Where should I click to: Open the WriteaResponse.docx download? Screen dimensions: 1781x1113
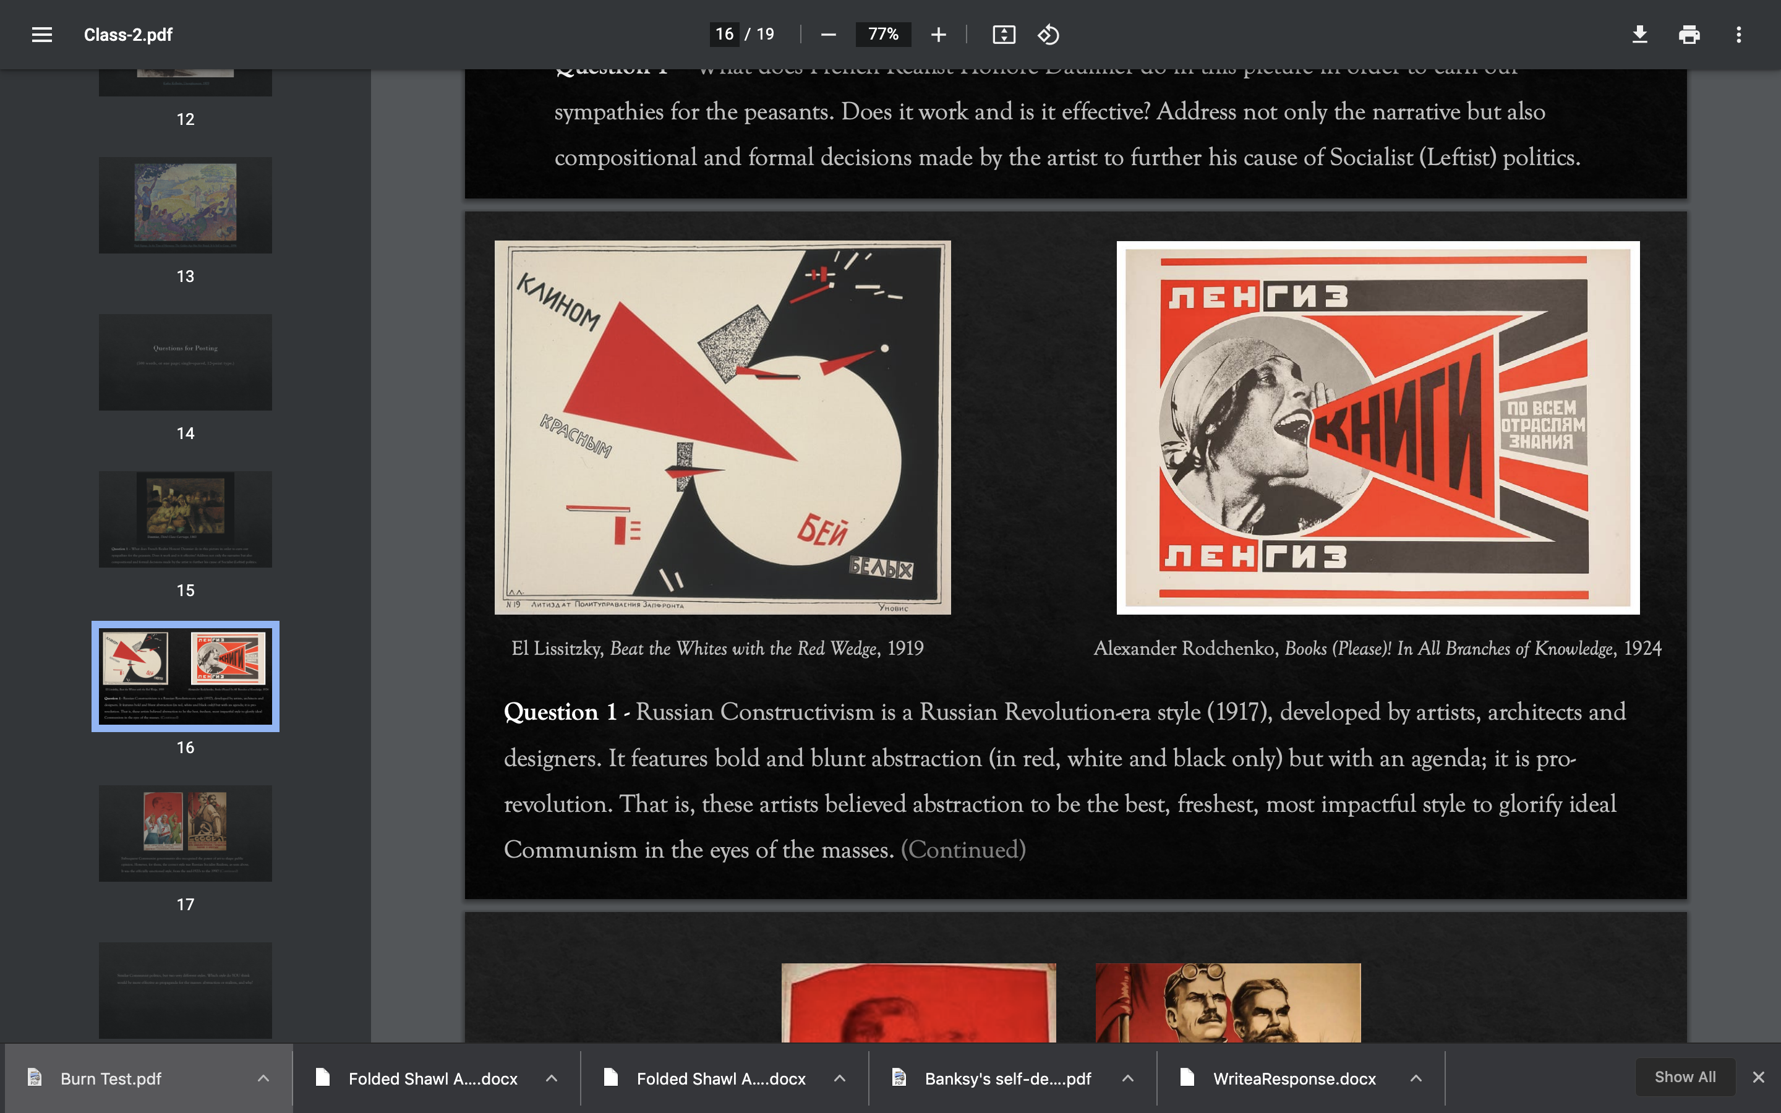coord(1294,1078)
